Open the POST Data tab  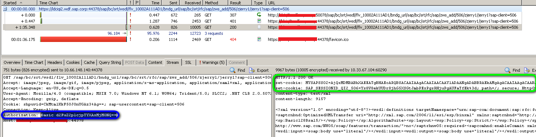tap(134, 62)
